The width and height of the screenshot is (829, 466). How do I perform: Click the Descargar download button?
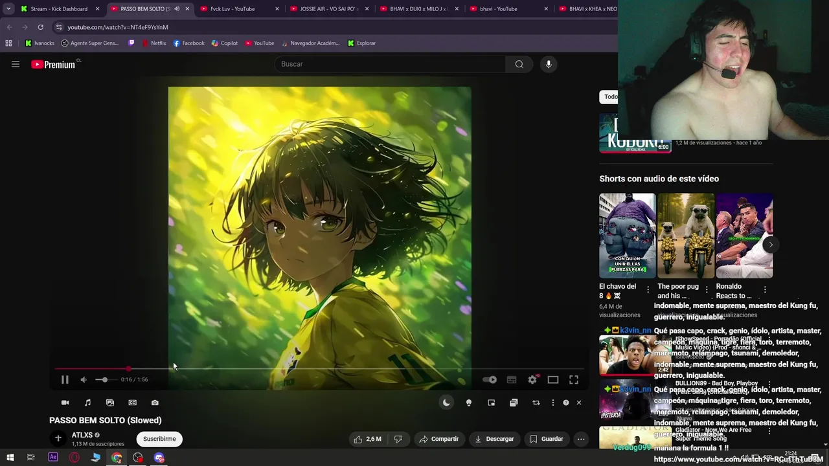(494, 439)
